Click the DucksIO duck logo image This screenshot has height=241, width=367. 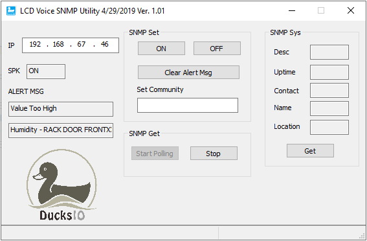coord(61,185)
